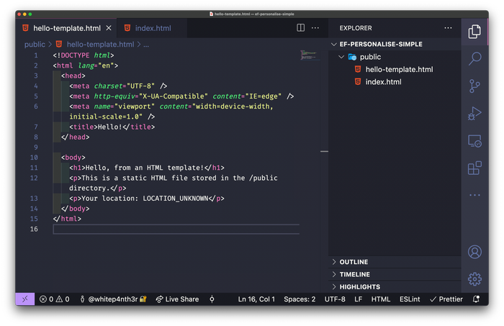The image size is (504, 326).
Task: Open the Search view in activity bar
Action: tap(474, 58)
